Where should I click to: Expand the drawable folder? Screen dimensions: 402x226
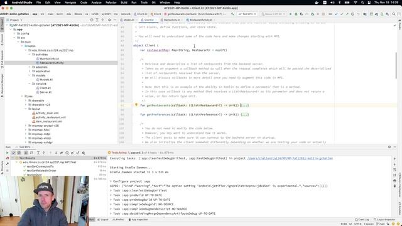coord(26,100)
